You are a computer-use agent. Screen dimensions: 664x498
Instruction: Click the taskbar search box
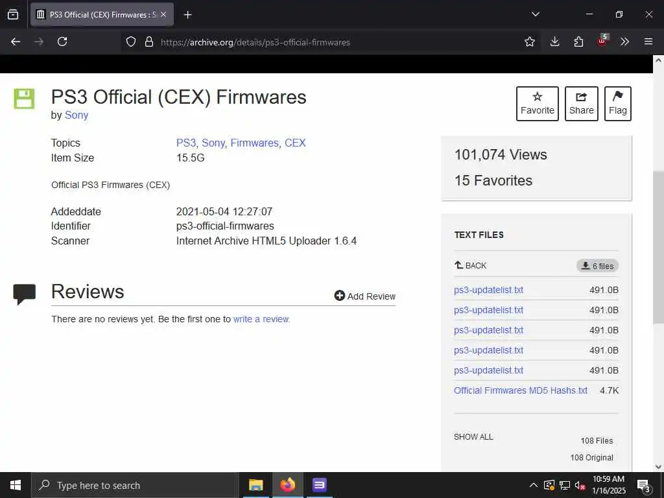(x=134, y=485)
